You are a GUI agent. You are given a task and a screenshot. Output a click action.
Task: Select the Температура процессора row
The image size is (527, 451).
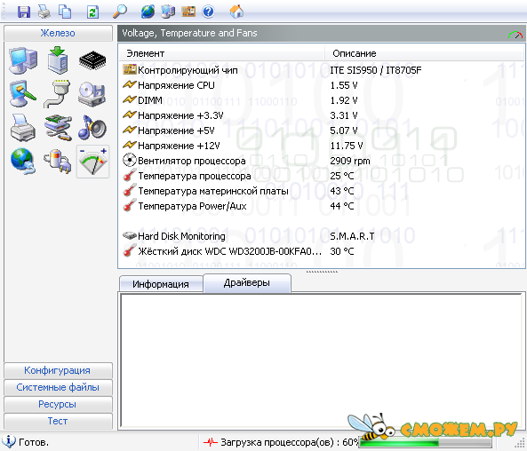tap(322, 176)
